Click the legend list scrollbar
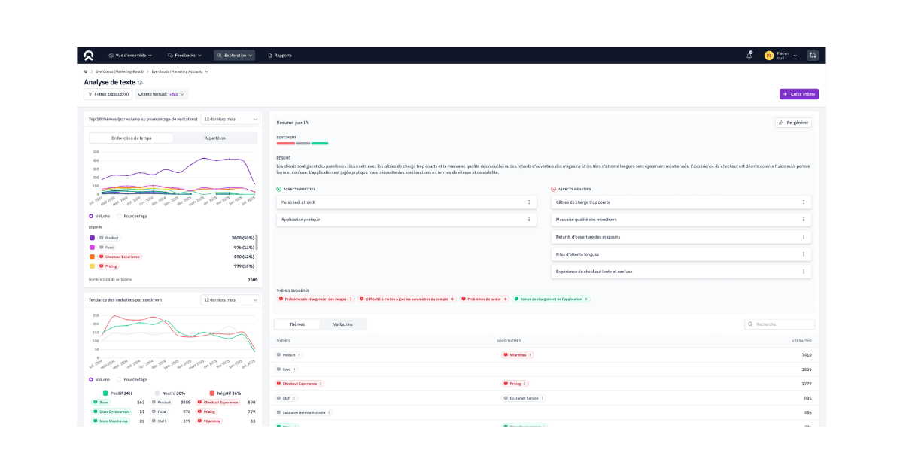The image size is (903, 474). [x=257, y=242]
